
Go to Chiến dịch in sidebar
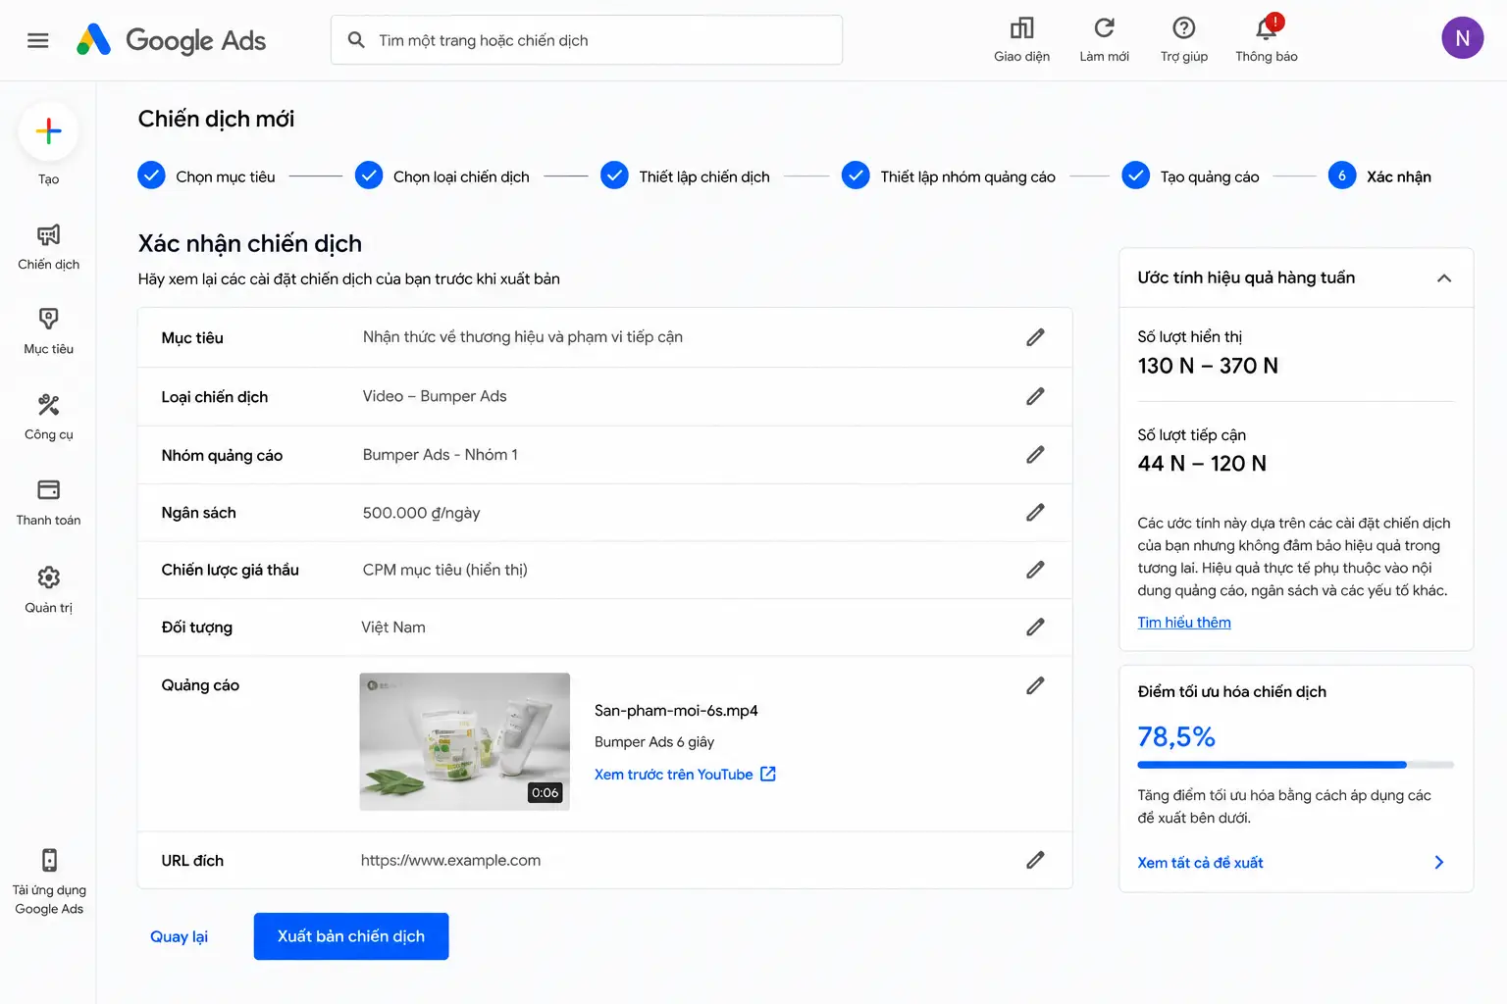[49, 247]
